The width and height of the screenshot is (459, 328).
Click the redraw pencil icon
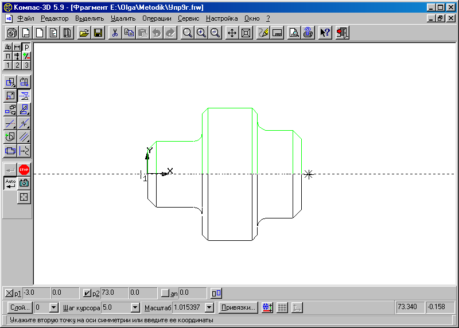coord(263,33)
